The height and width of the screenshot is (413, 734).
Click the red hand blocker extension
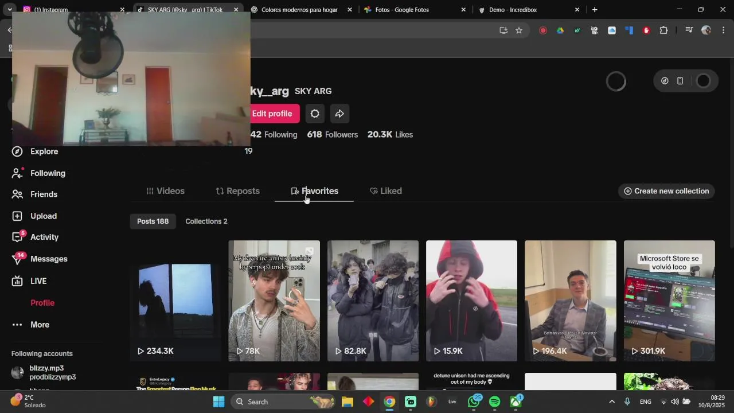[646, 30]
